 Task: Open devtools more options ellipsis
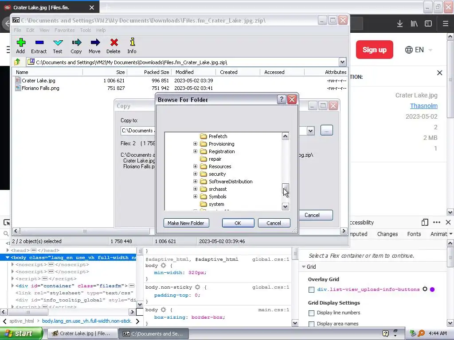(x=437, y=222)
